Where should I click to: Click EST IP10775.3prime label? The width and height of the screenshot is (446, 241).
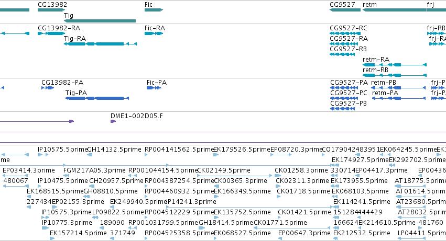point(67,223)
